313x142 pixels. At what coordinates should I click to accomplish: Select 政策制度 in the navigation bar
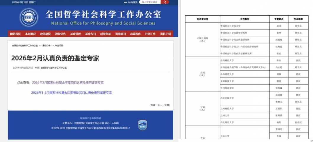[45, 34]
